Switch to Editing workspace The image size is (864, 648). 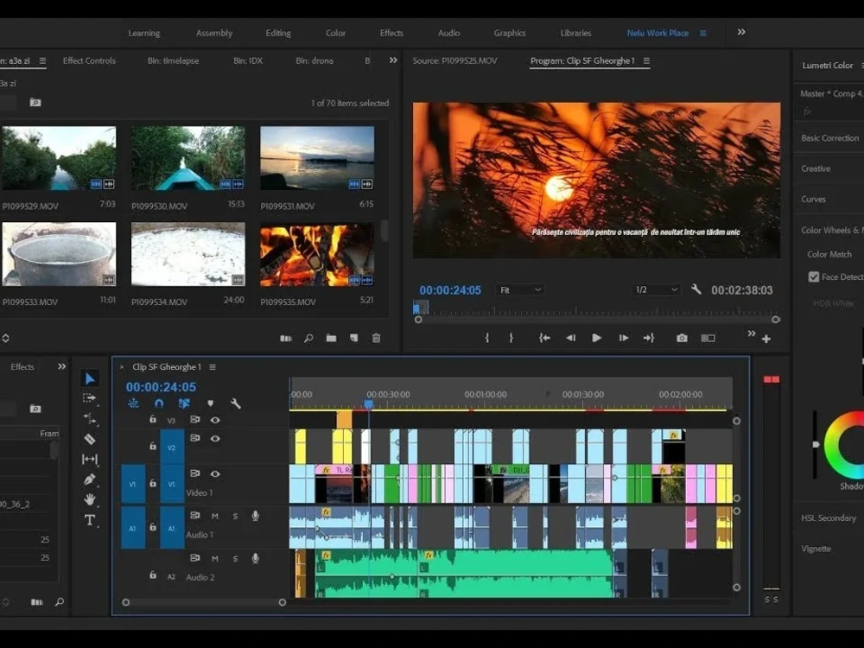(x=278, y=33)
